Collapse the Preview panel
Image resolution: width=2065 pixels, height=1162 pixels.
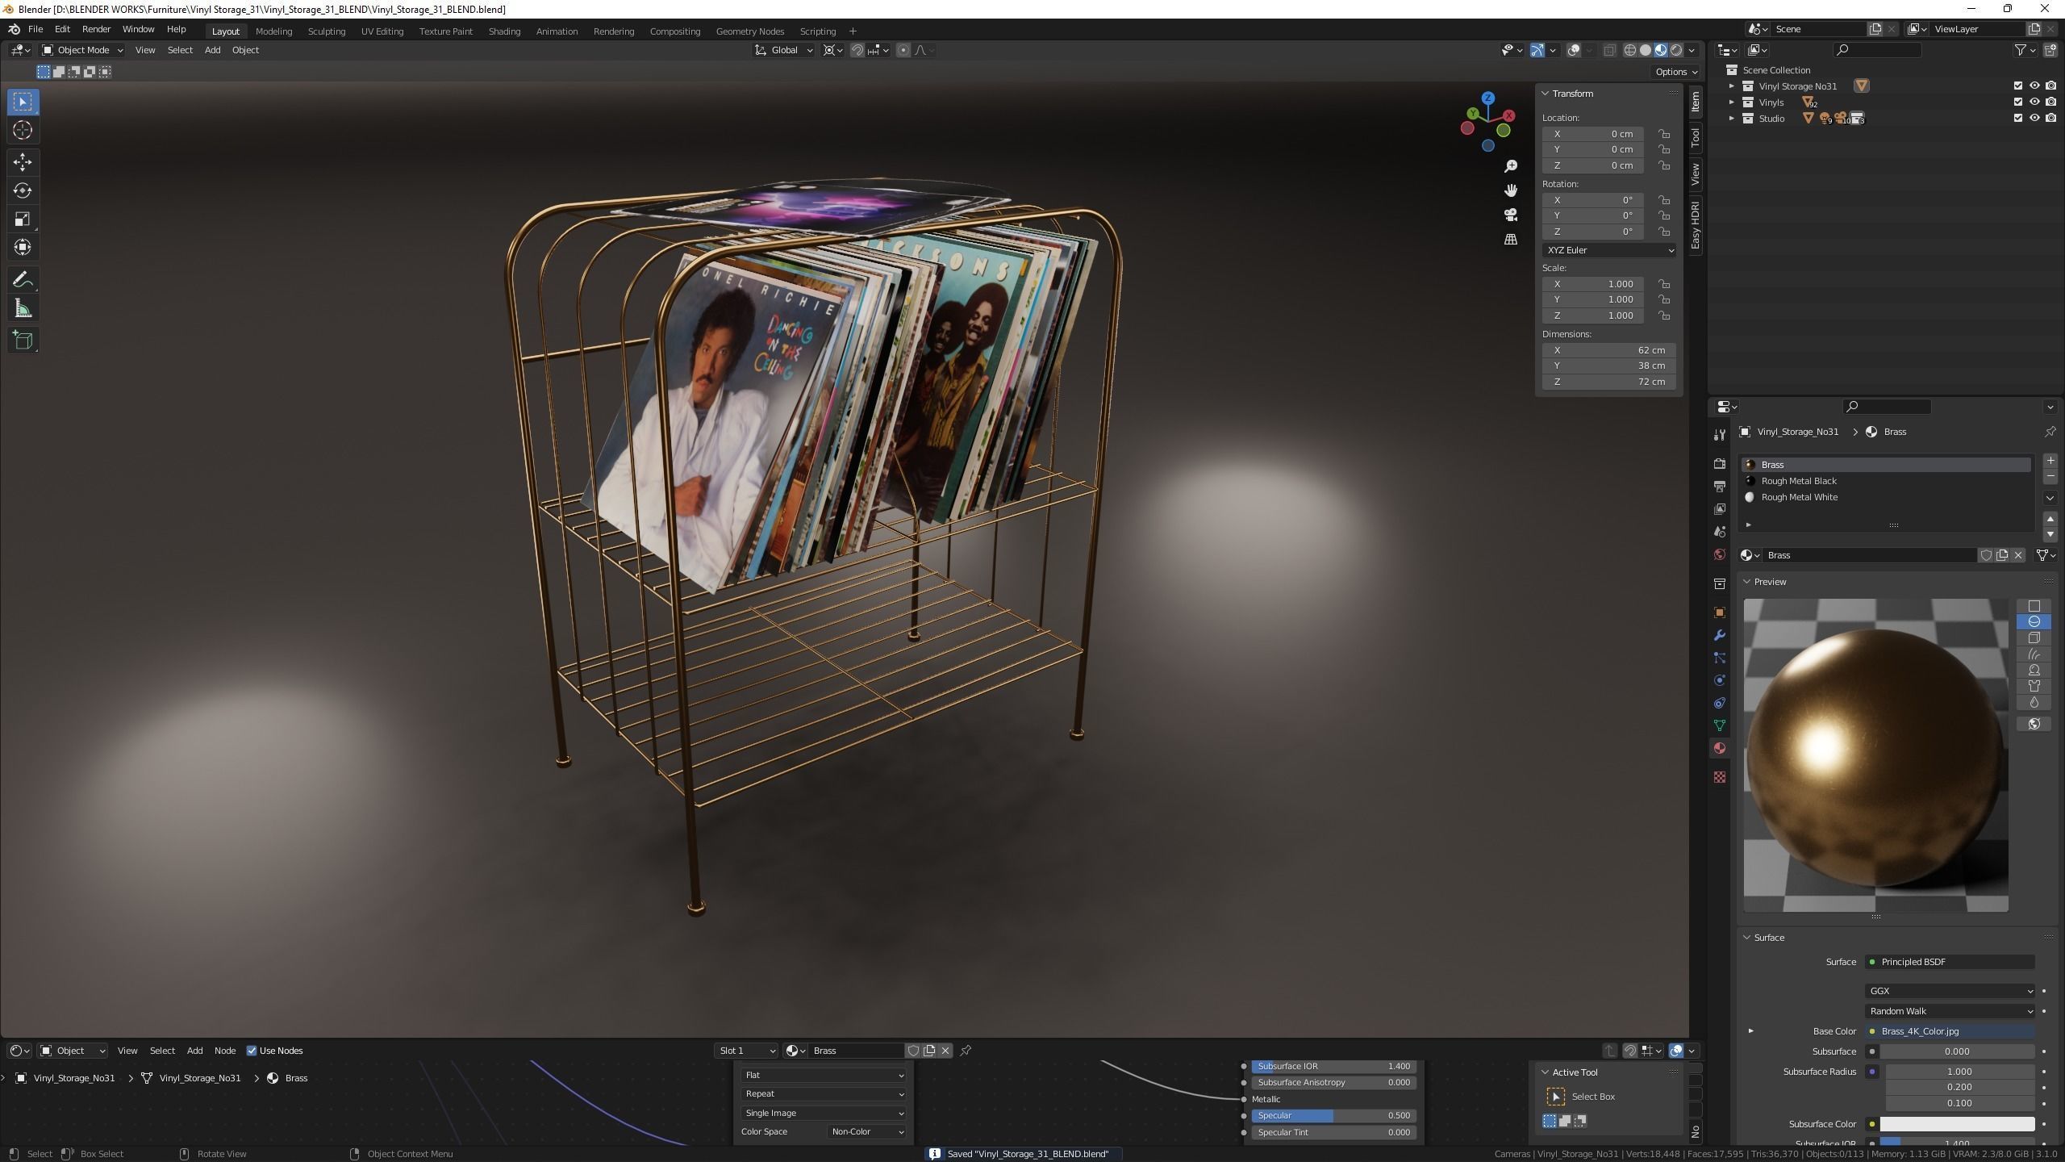tap(1747, 582)
